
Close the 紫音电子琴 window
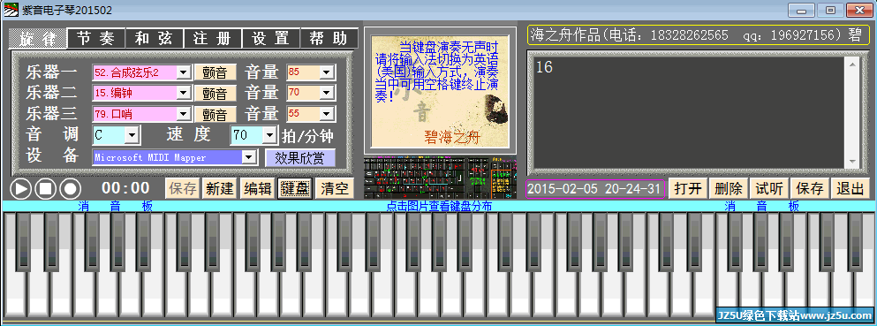click(859, 10)
